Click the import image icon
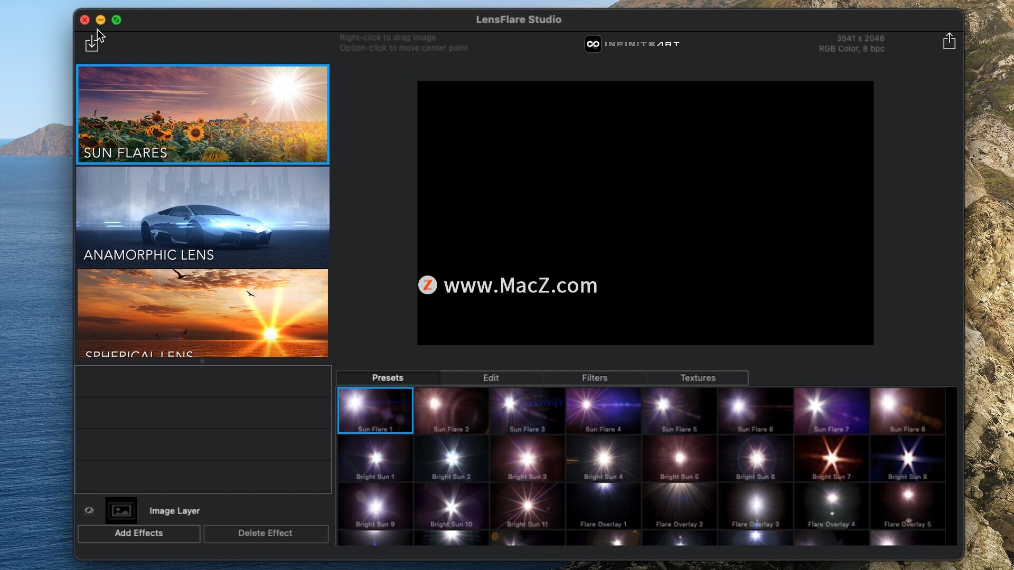1014x570 pixels. [92, 43]
